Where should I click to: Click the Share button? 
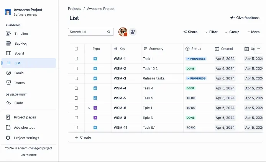click(x=190, y=32)
